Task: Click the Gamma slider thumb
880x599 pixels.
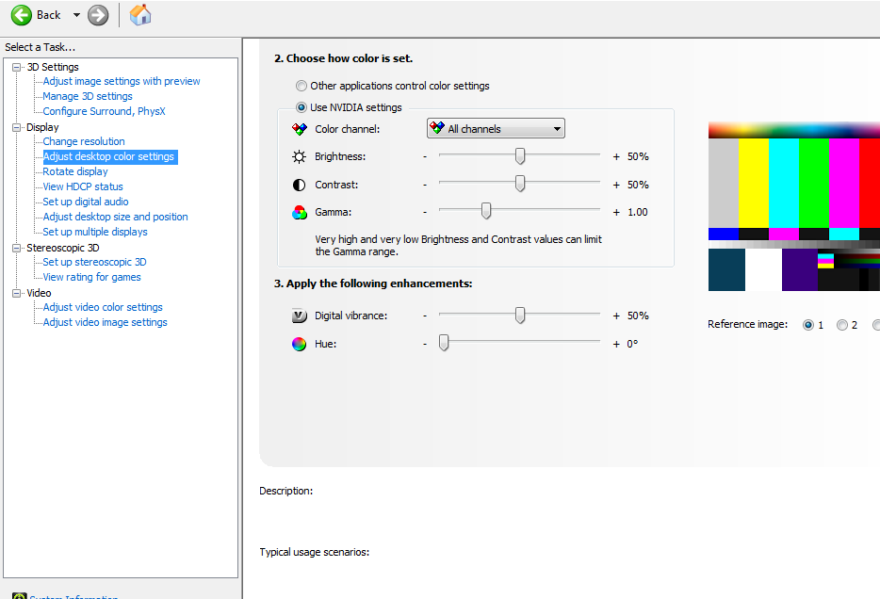Action: (x=486, y=211)
